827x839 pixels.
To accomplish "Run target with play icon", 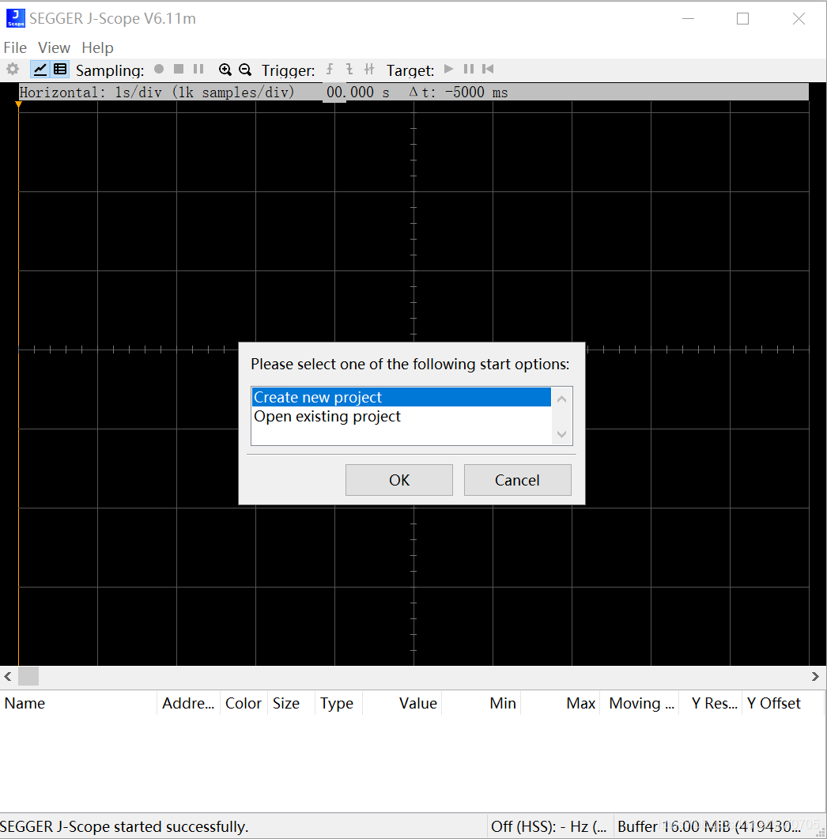I will [x=449, y=69].
